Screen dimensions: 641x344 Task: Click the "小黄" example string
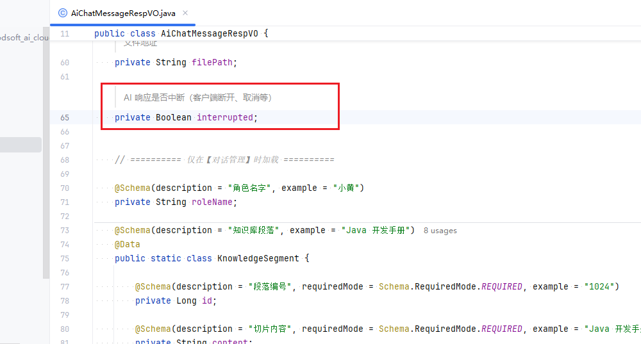tap(346, 188)
